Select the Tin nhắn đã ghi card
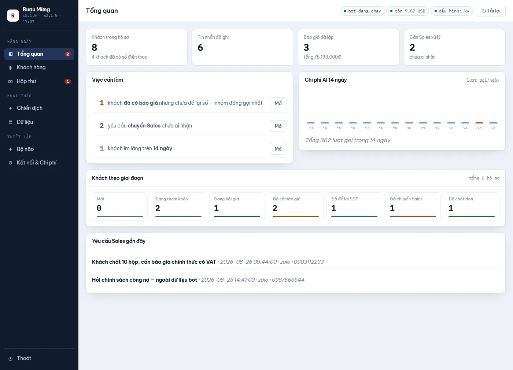The height and width of the screenshot is (370, 513). click(x=243, y=47)
